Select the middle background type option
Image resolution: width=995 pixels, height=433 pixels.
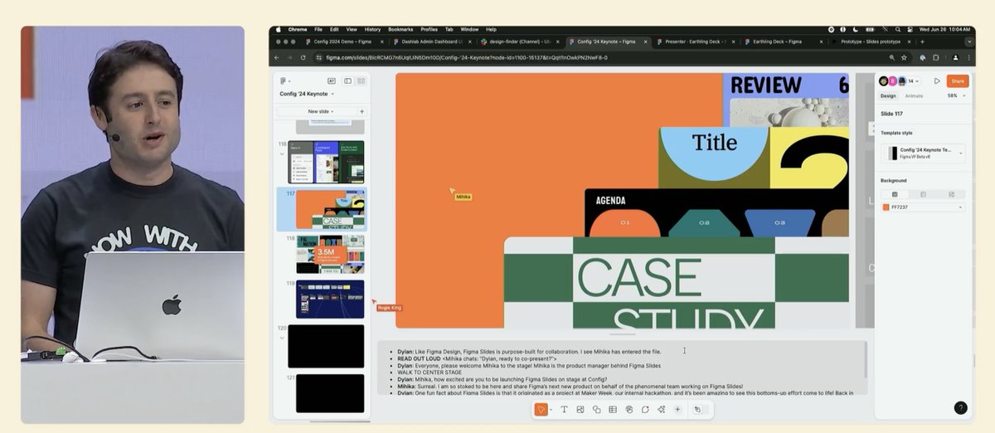click(923, 194)
